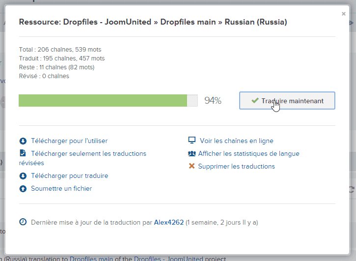Click the download icon beside "Télécharger pour l'utiliser"
Screen dimensions: 356x261
point(23,141)
